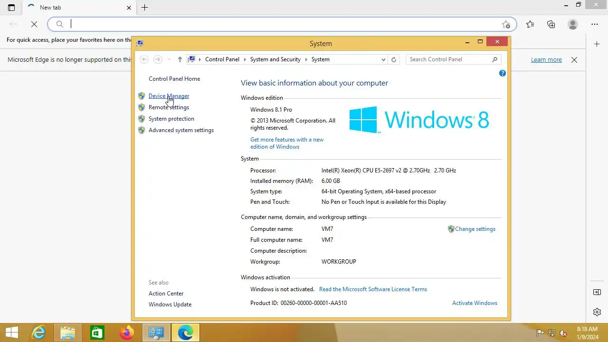Open Windows Update link

click(x=170, y=304)
